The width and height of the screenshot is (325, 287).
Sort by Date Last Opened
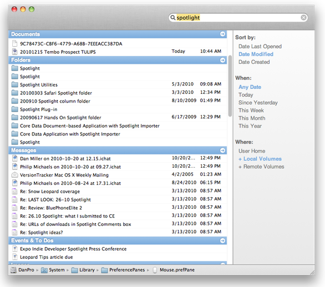click(x=260, y=46)
